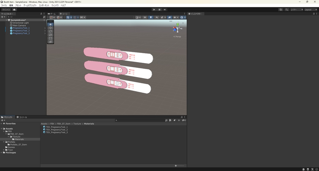Select the View (hand) tool in Scene

pyautogui.click(x=50, y=24)
